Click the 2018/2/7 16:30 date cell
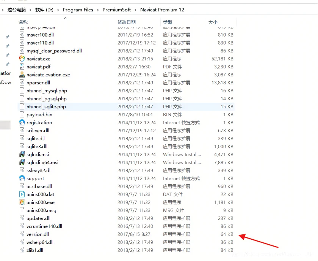Image resolution: width=318 pixels, height=261 pixels. 134,66
